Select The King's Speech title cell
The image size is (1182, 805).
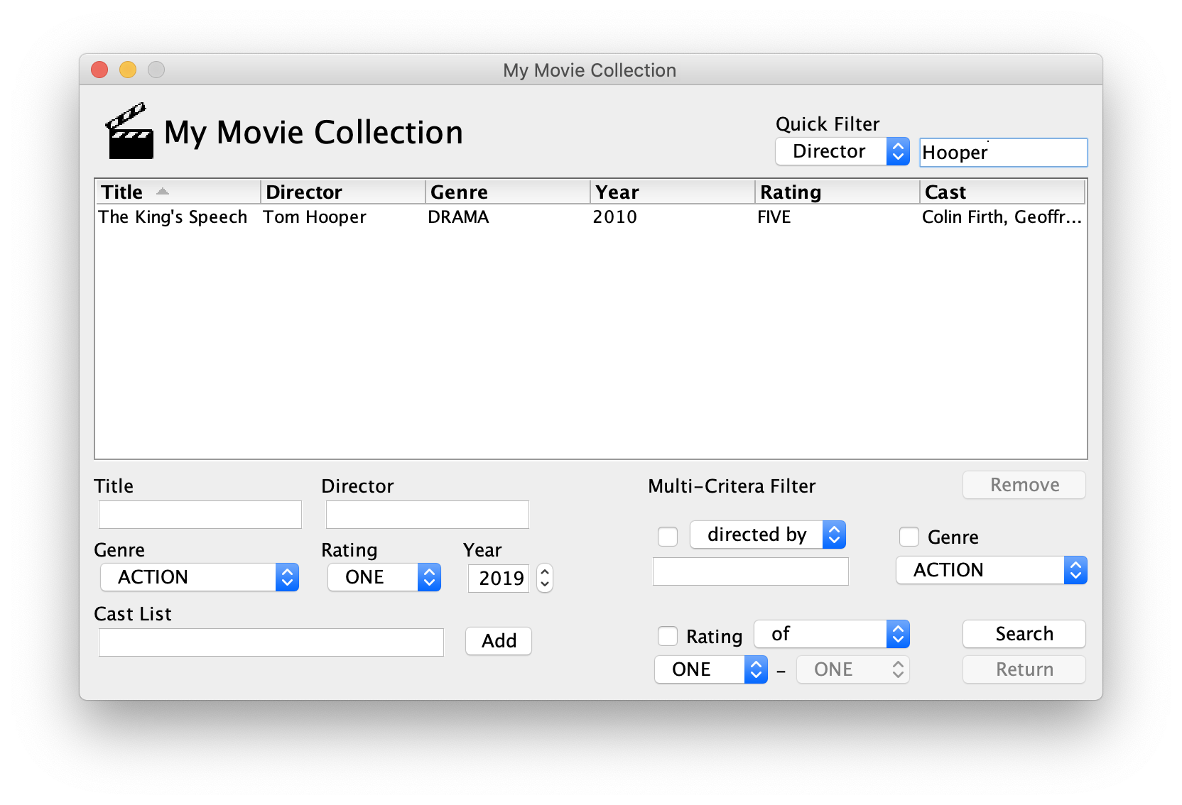pyautogui.click(x=173, y=217)
